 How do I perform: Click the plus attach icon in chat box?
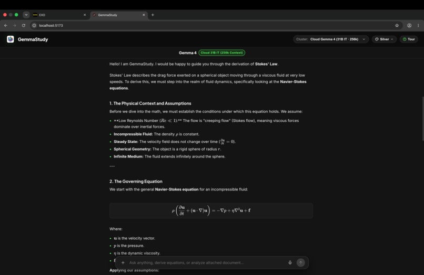[x=123, y=262]
